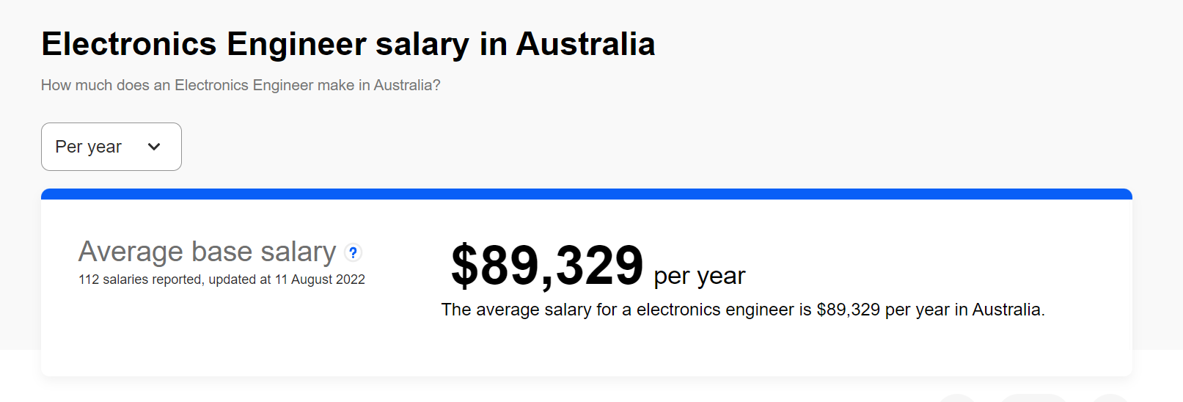Viewport: 1183px width, 402px height.
Task: Click the pill-shaped middle button at bottom right
Action: tap(1033, 398)
